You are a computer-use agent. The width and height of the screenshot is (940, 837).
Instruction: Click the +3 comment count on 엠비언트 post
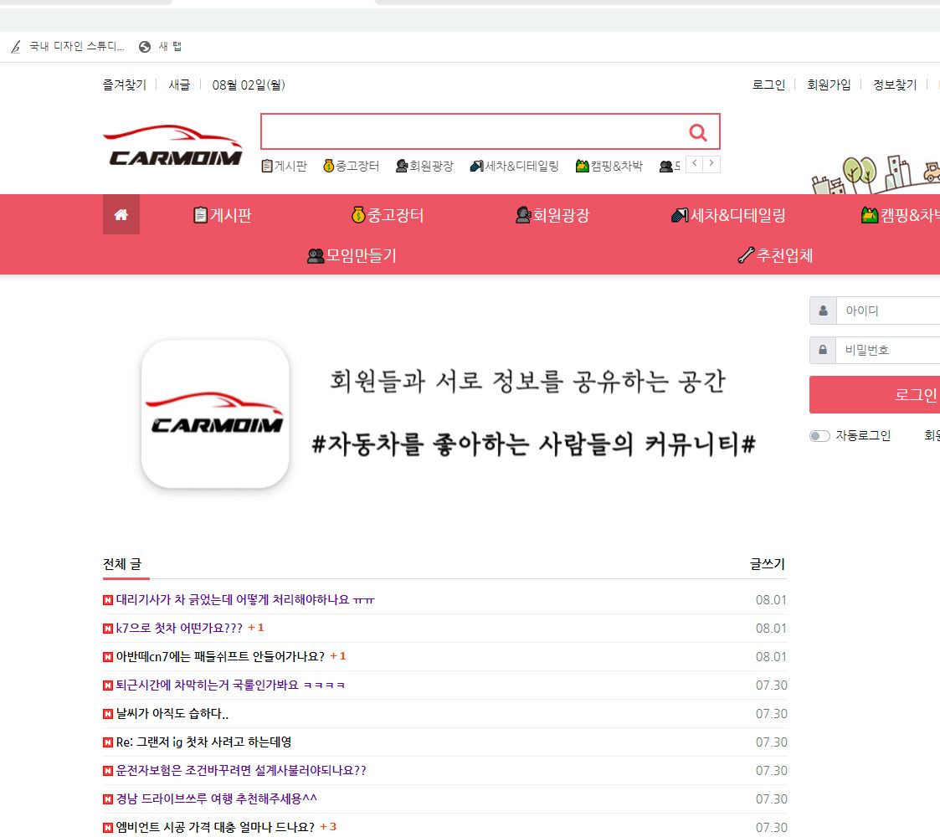328,827
